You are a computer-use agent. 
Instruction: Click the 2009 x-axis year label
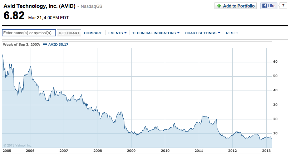click(131, 151)
